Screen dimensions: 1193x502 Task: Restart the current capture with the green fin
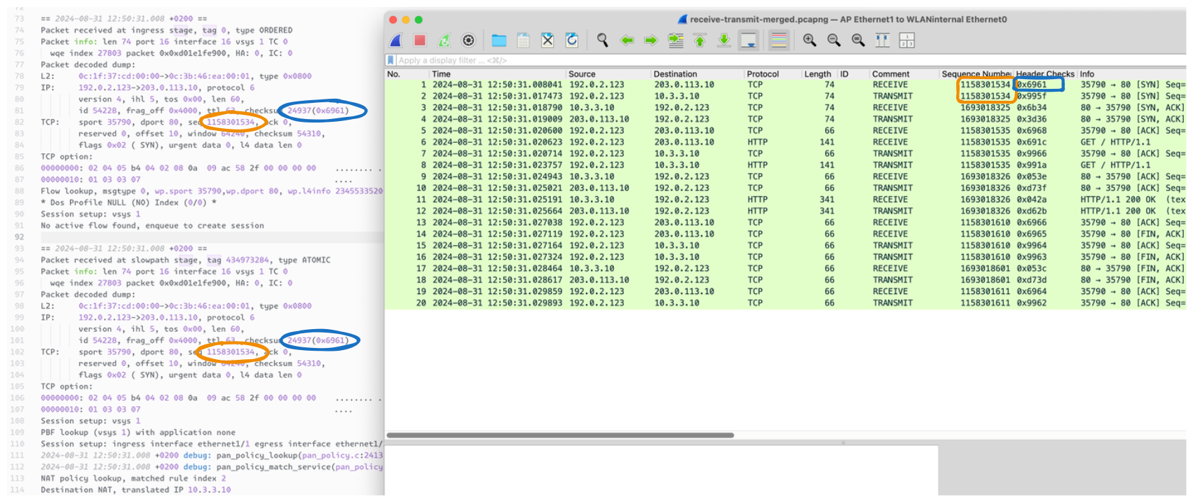(x=444, y=41)
